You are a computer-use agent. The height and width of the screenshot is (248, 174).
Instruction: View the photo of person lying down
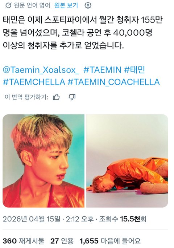pos(127,161)
